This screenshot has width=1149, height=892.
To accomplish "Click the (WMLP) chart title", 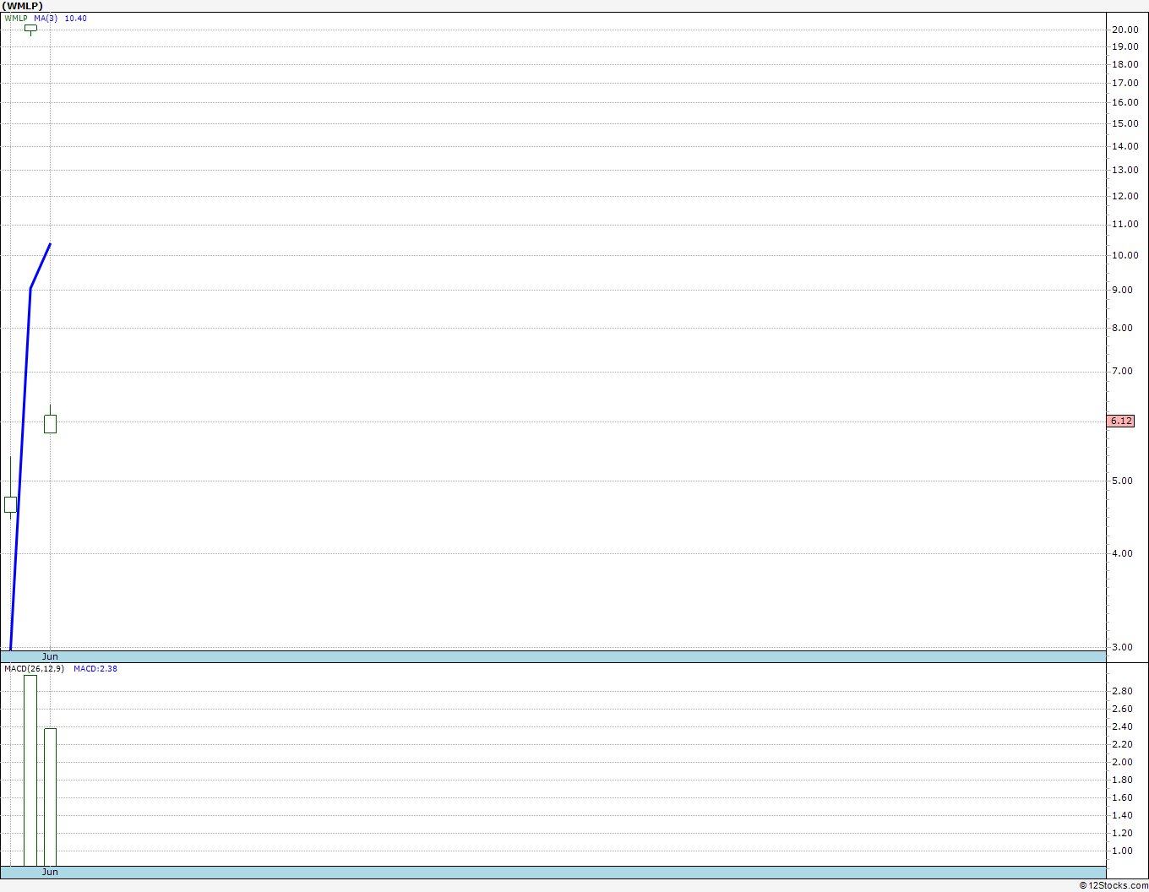I will [x=23, y=6].
